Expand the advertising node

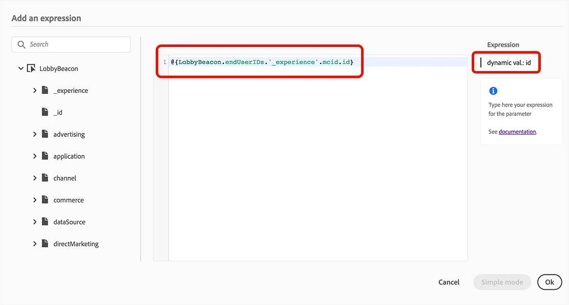[x=35, y=134]
